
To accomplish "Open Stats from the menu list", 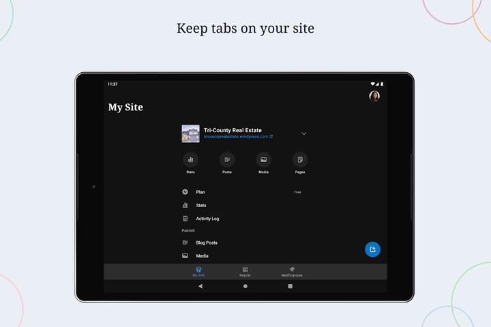I will [201, 205].
